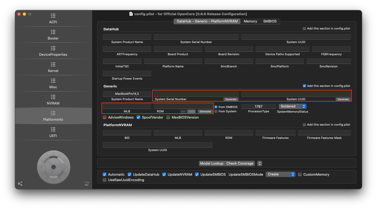This screenshot has width=377, height=209.
Task: Click the DataHub Board Product field
Action: coord(178,49)
